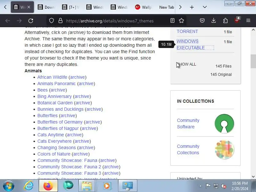Image resolution: width=256 pixels, height=192 pixels.
Task: Open the Control Panel taskbar icon
Action: point(127,186)
